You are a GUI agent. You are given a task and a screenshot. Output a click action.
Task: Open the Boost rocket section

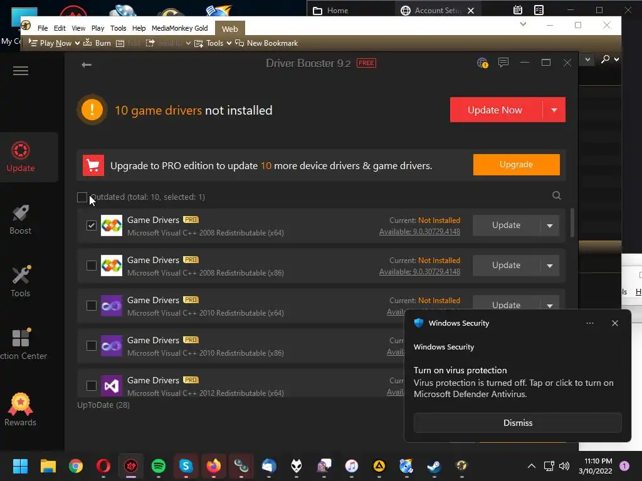point(21,220)
